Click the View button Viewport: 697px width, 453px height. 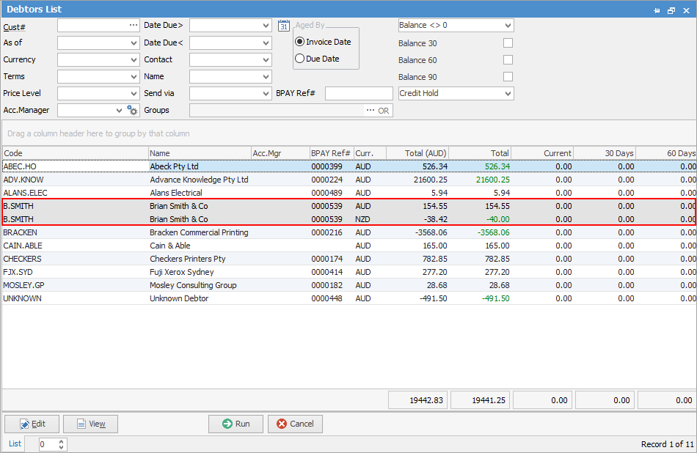coord(90,424)
